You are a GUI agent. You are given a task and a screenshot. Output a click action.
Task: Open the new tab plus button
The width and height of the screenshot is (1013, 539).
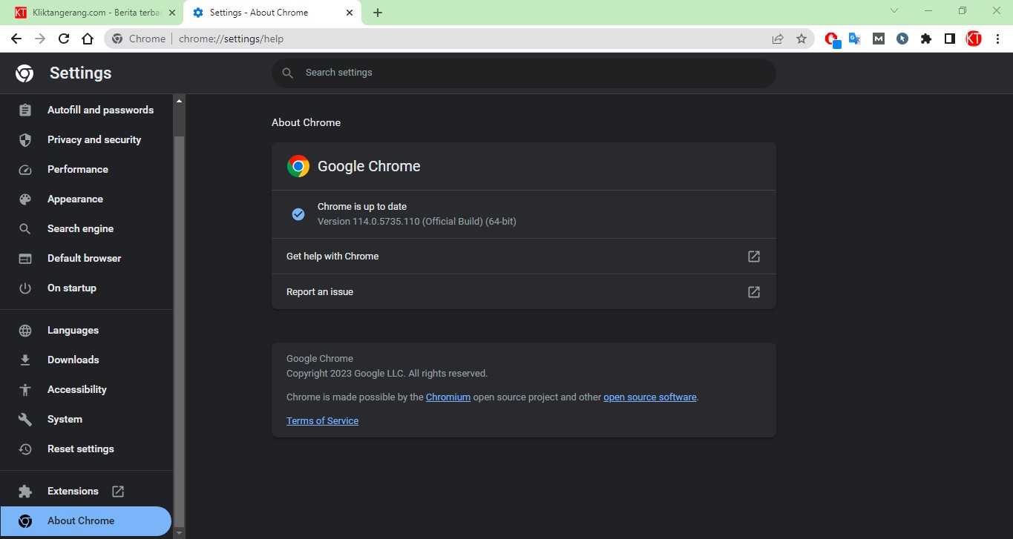pyautogui.click(x=378, y=13)
